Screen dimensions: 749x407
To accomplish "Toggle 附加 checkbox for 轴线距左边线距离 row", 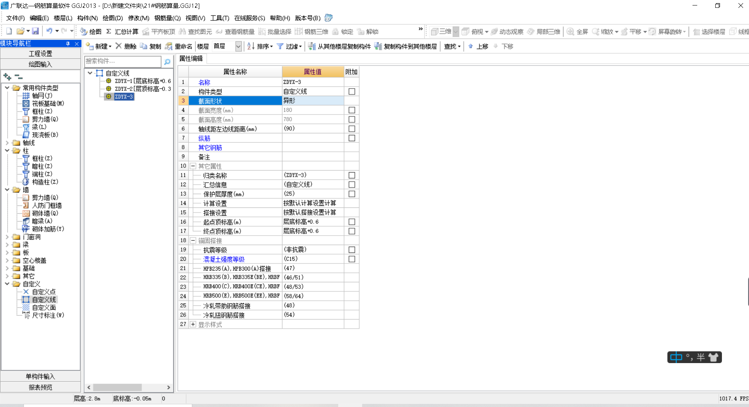I will coord(352,129).
